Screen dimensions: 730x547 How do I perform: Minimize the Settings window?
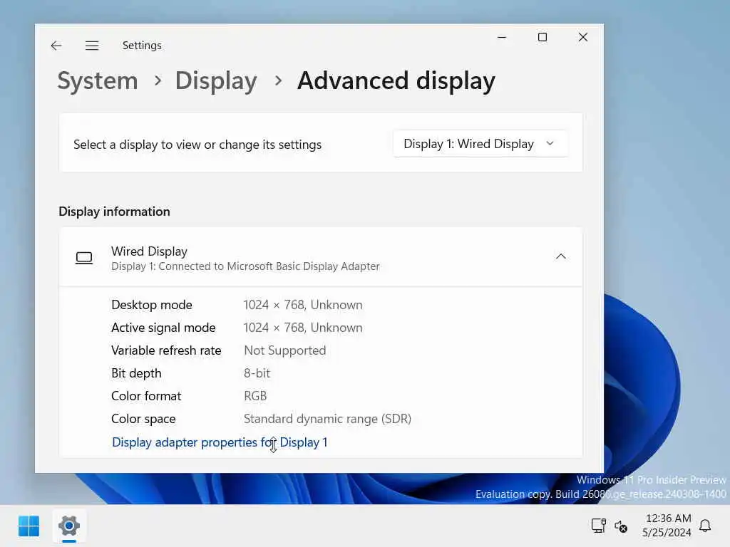[502, 37]
